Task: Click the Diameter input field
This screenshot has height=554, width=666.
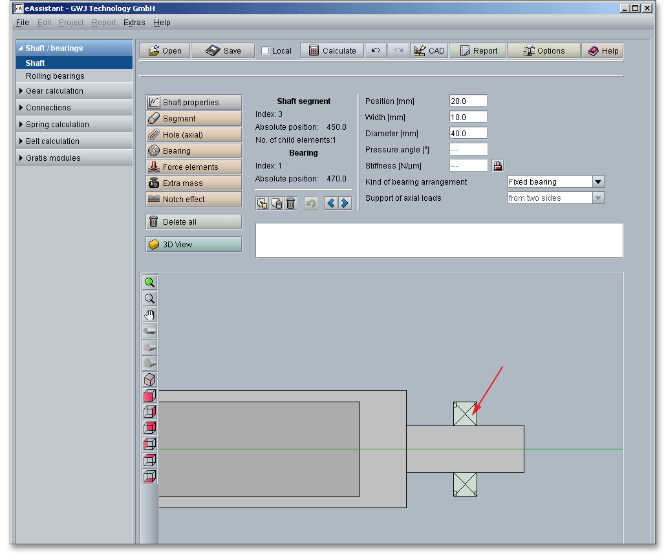Action: coord(468,134)
